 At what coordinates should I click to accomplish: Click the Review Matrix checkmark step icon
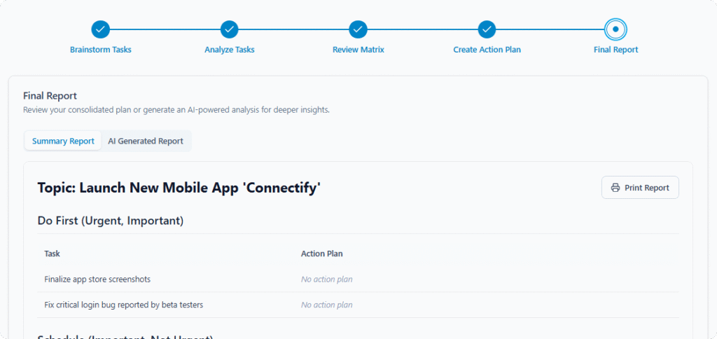(358, 29)
